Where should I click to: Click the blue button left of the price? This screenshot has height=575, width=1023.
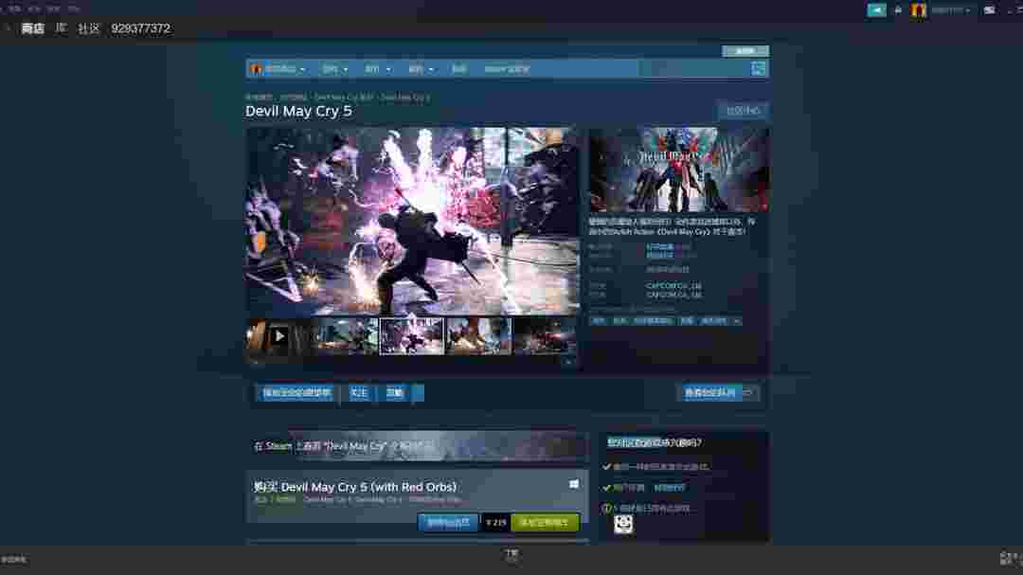447,522
